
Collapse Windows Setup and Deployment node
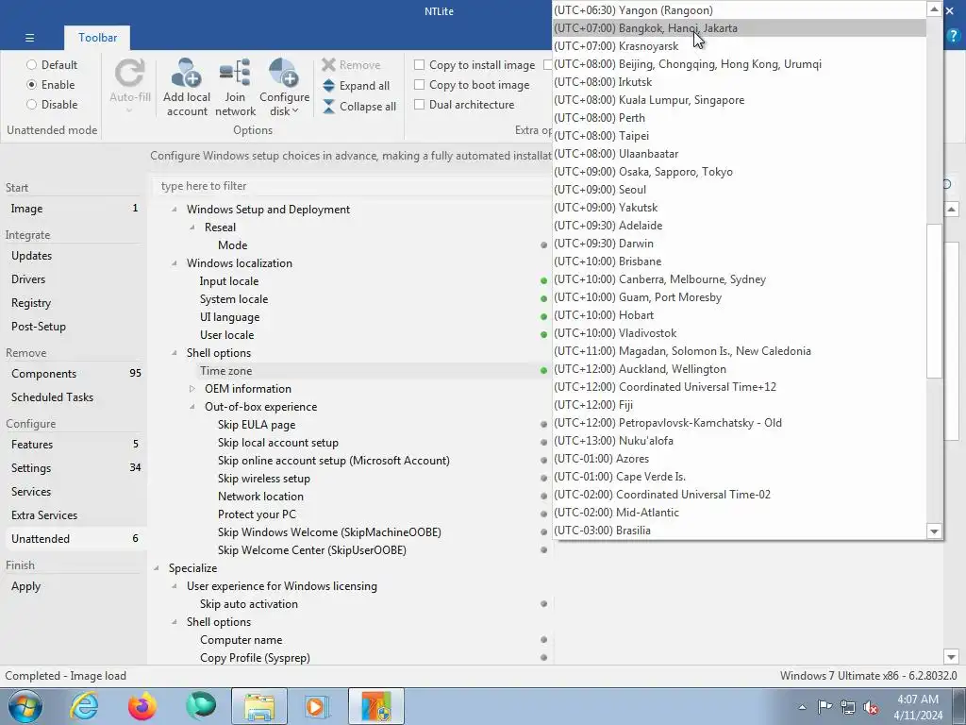tap(174, 209)
